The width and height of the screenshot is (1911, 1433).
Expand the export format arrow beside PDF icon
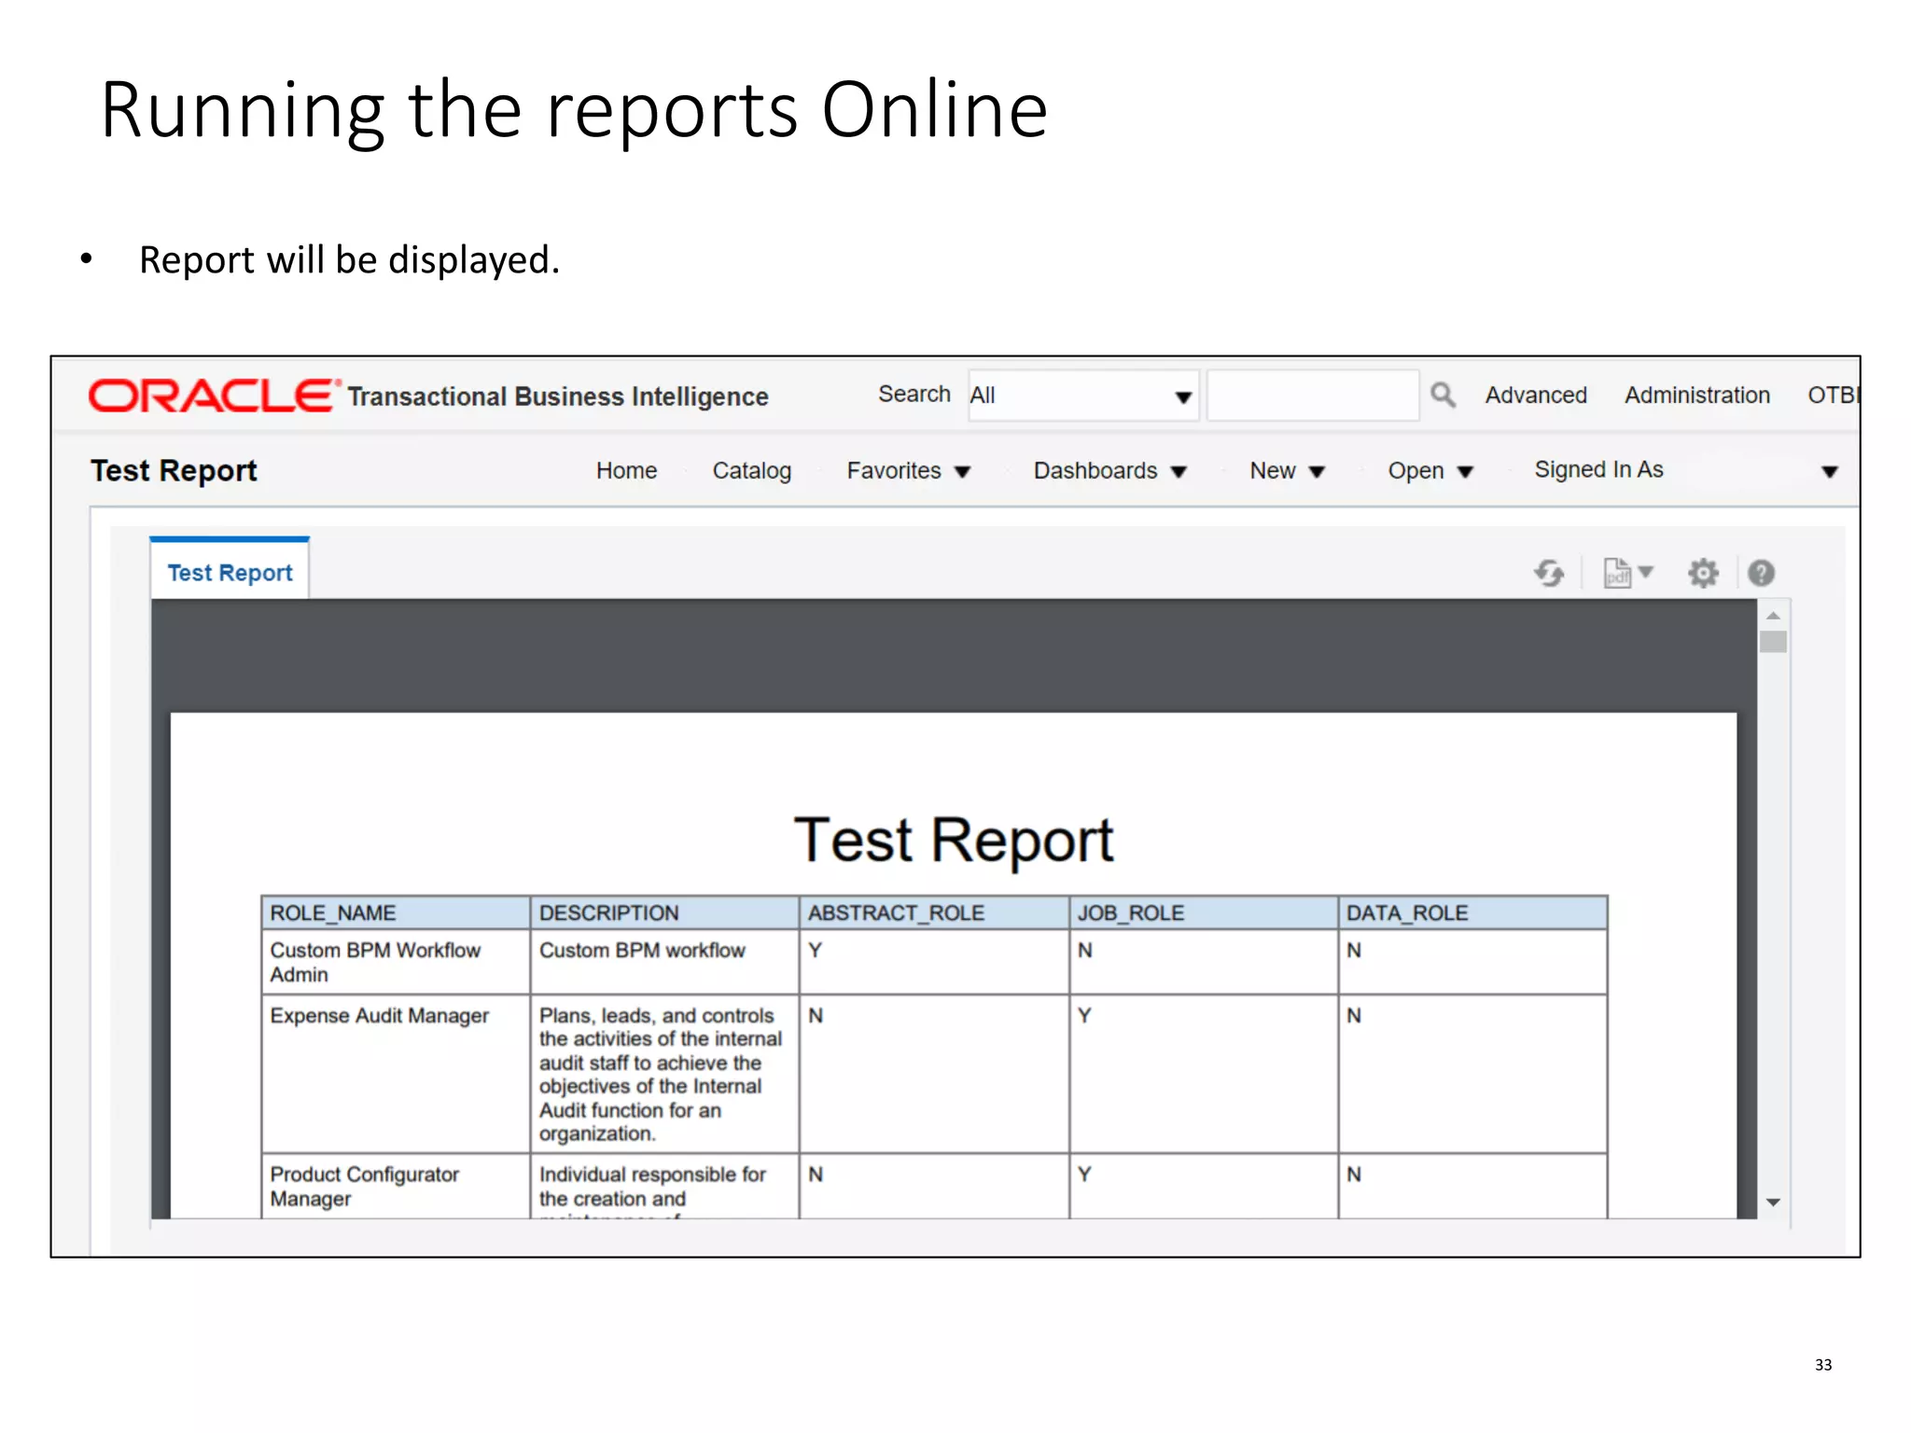1646,572
